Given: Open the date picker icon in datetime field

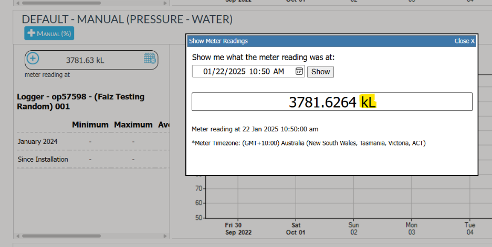Looking at the screenshot, I should [299, 71].
